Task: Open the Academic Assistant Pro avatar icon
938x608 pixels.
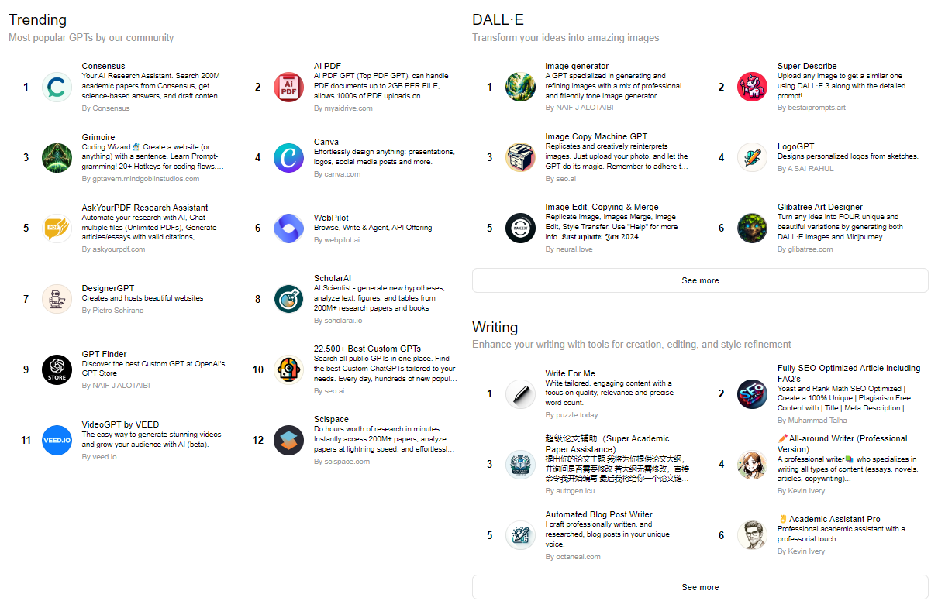Action: (752, 535)
